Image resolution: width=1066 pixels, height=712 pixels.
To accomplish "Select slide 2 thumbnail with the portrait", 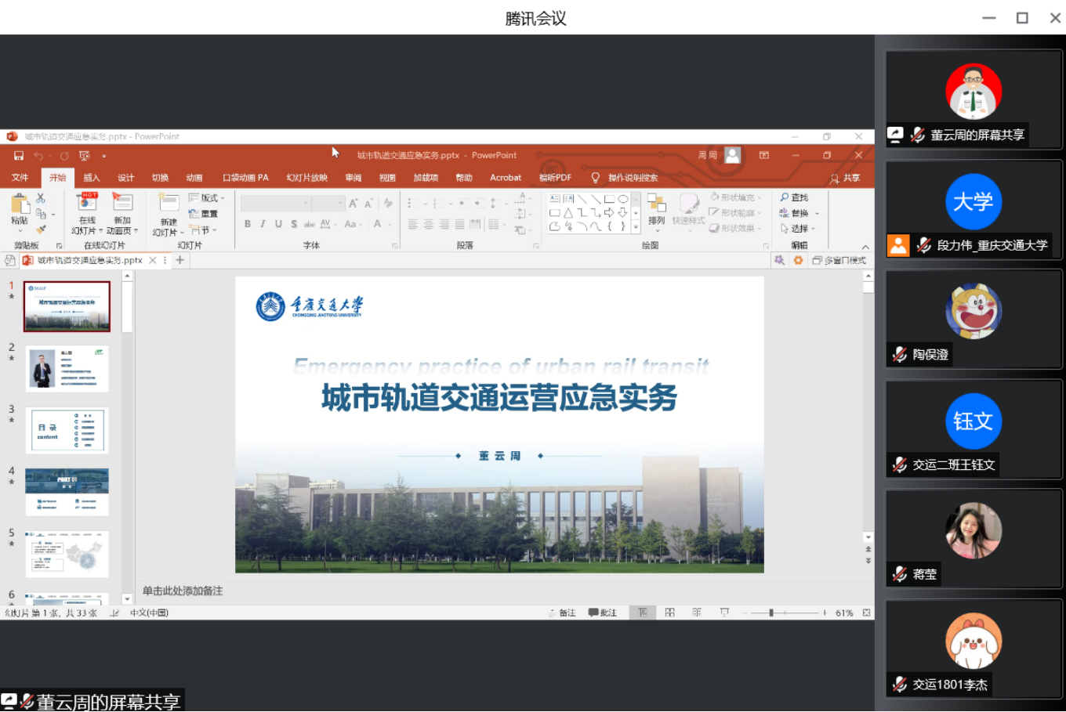I will (67, 369).
